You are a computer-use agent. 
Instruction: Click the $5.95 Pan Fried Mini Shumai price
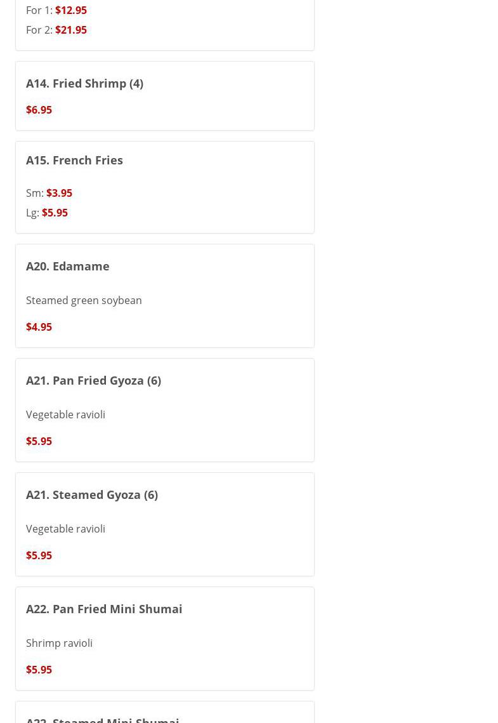[39, 670]
